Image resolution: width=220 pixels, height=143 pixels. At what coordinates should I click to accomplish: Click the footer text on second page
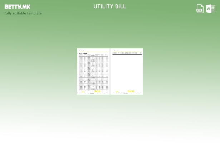(x=122, y=92)
